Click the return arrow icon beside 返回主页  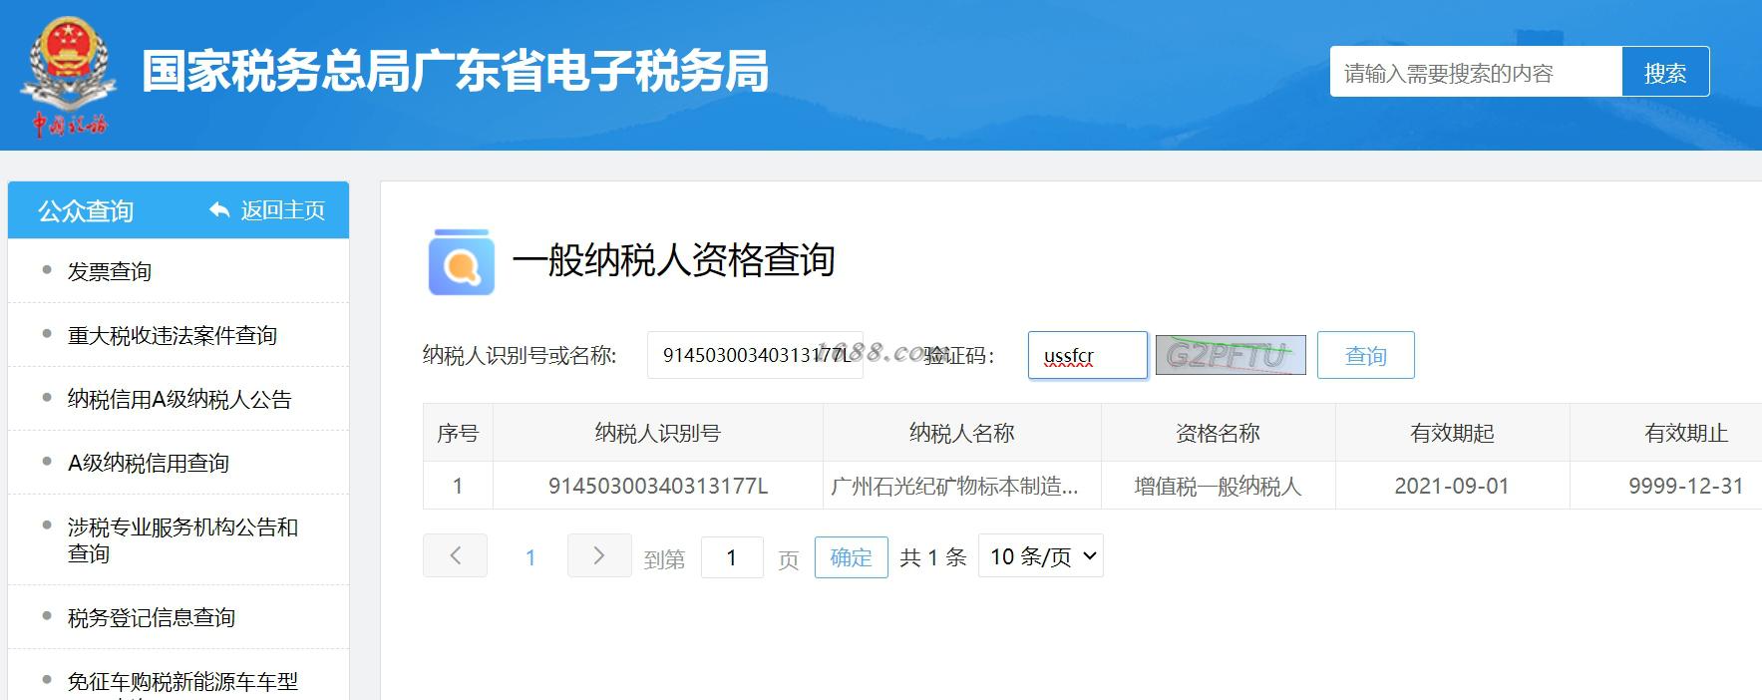click(219, 209)
